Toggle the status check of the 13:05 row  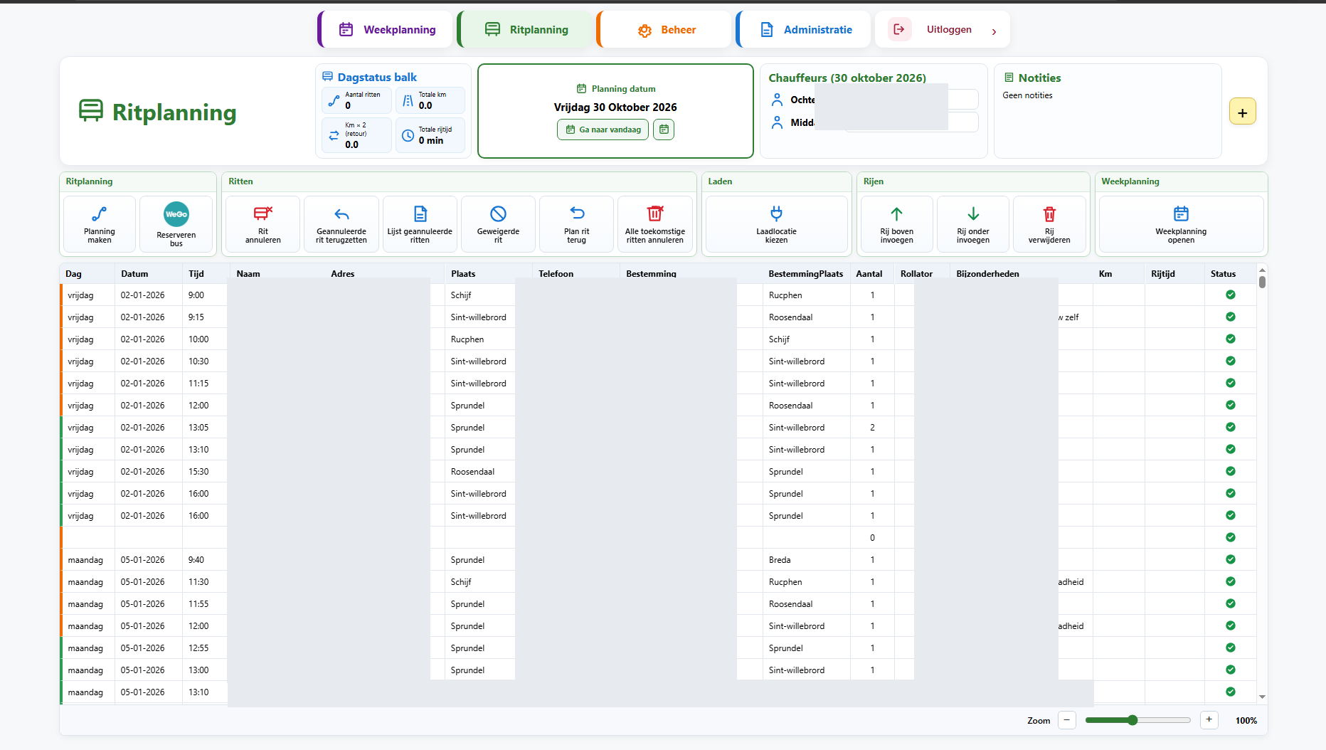point(1231,427)
